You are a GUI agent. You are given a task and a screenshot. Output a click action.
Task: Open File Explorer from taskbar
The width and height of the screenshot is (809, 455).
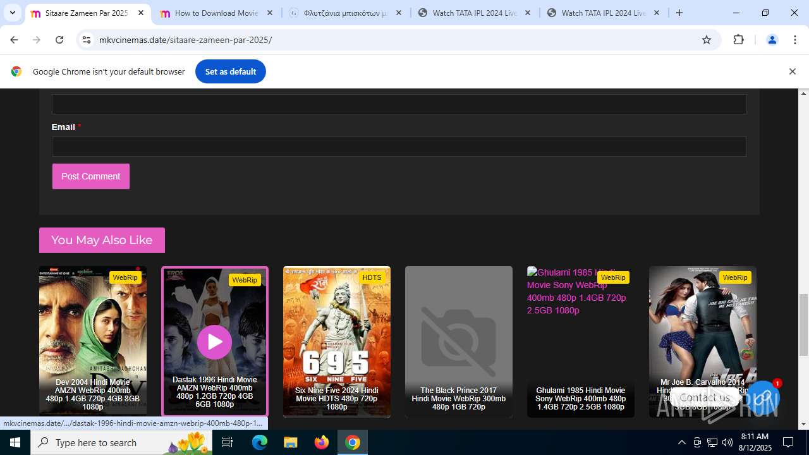point(290,442)
